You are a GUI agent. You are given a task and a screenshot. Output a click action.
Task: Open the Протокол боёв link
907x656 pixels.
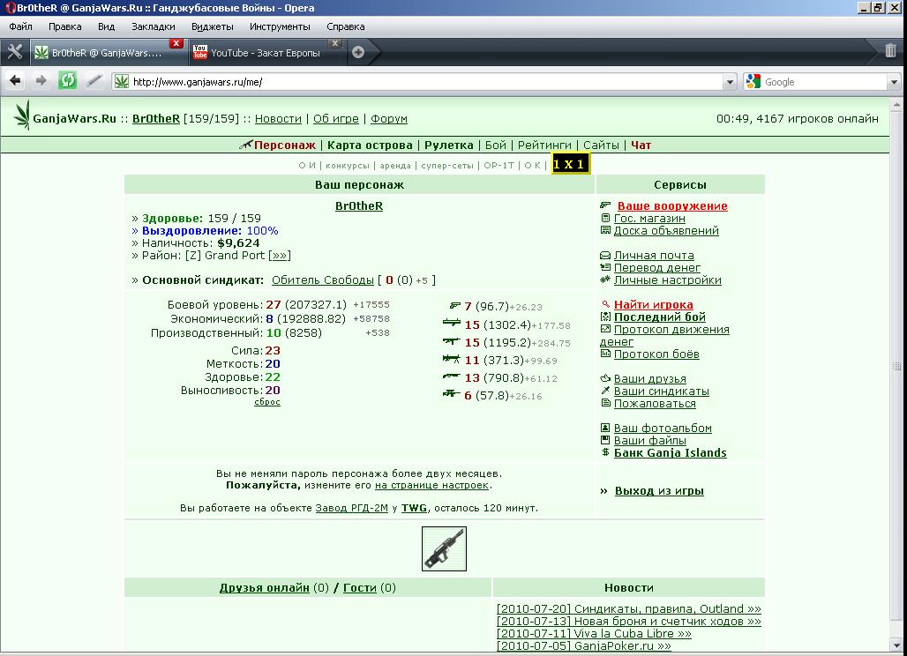pos(656,354)
